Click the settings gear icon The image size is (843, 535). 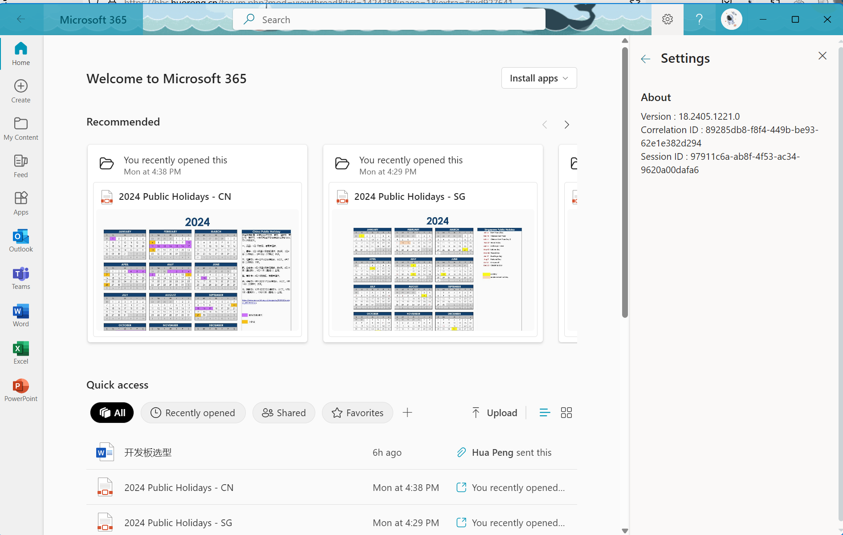coord(667,19)
